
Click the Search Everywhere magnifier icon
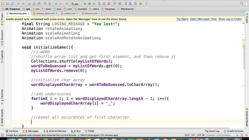tap(242, 3)
